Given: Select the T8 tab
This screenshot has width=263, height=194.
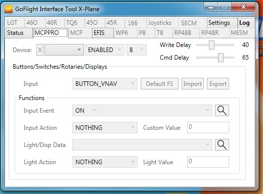Looking at the screenshot, I should pos(164,33).
